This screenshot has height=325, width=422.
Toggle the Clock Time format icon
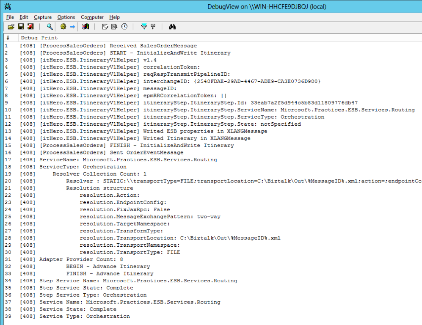(x=124, y=26)
